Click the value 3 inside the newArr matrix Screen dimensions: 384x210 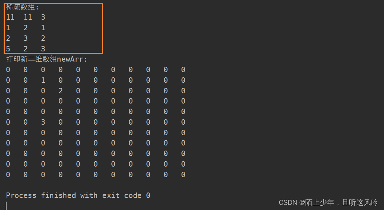tap(43, 122)
